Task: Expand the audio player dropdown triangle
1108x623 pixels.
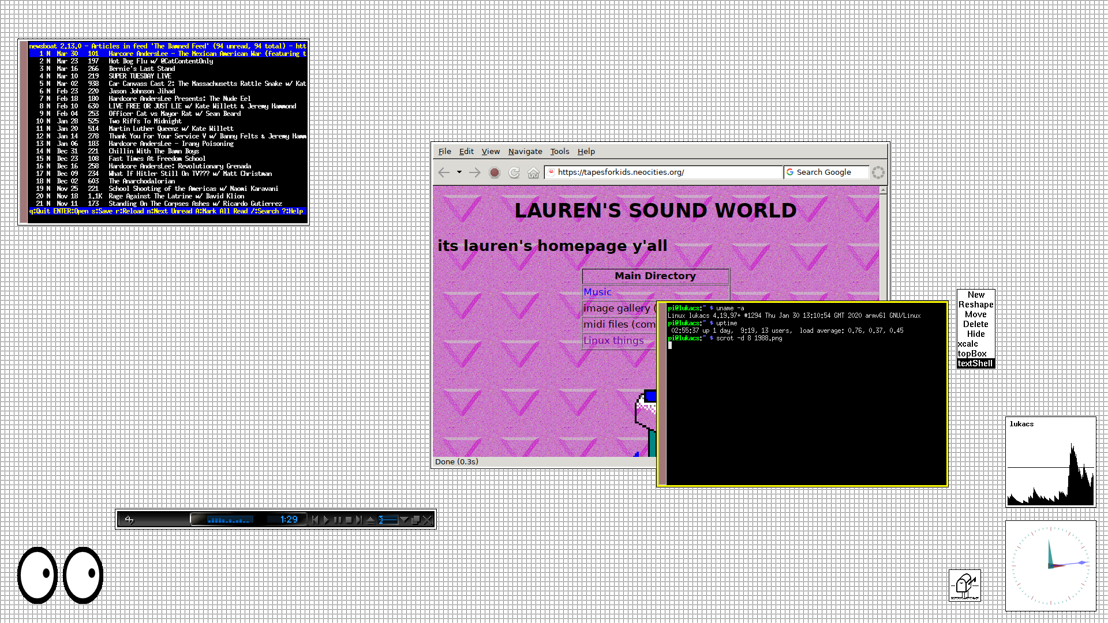Action: point(405,520)
